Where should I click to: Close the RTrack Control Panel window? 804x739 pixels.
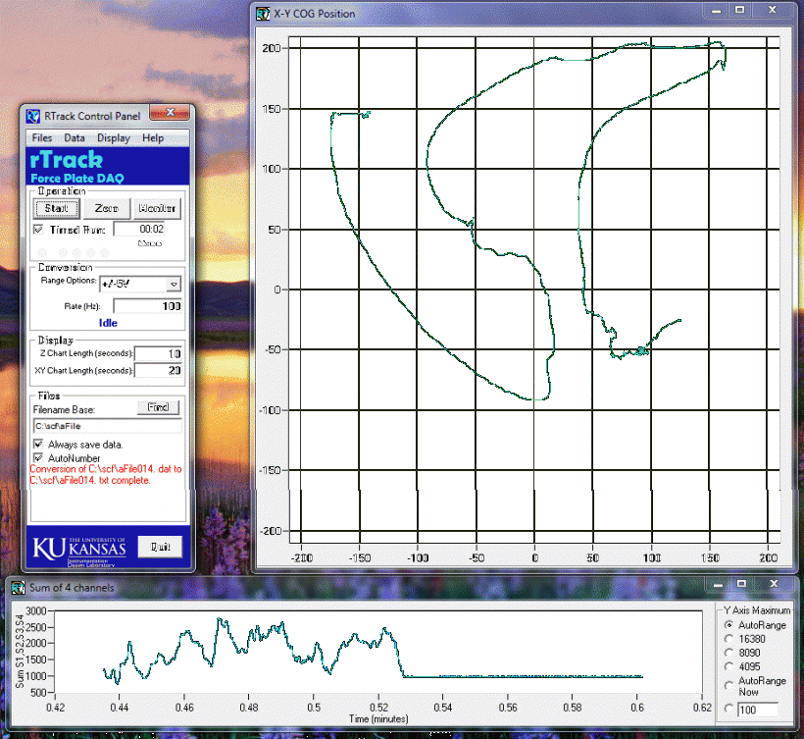pos(169,113)
